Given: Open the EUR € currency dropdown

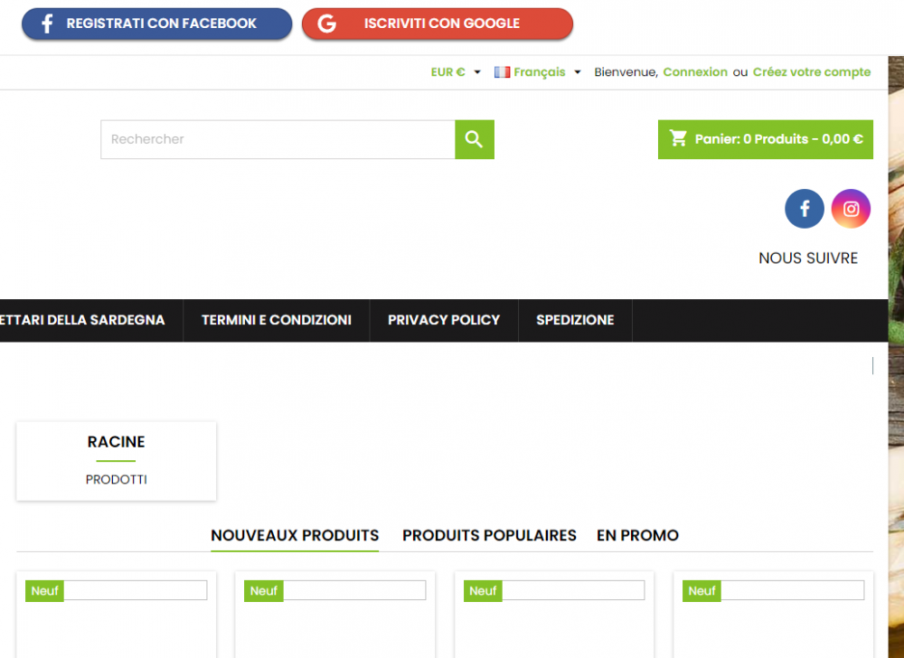Looking at the screenshot, I should point(449,71).
